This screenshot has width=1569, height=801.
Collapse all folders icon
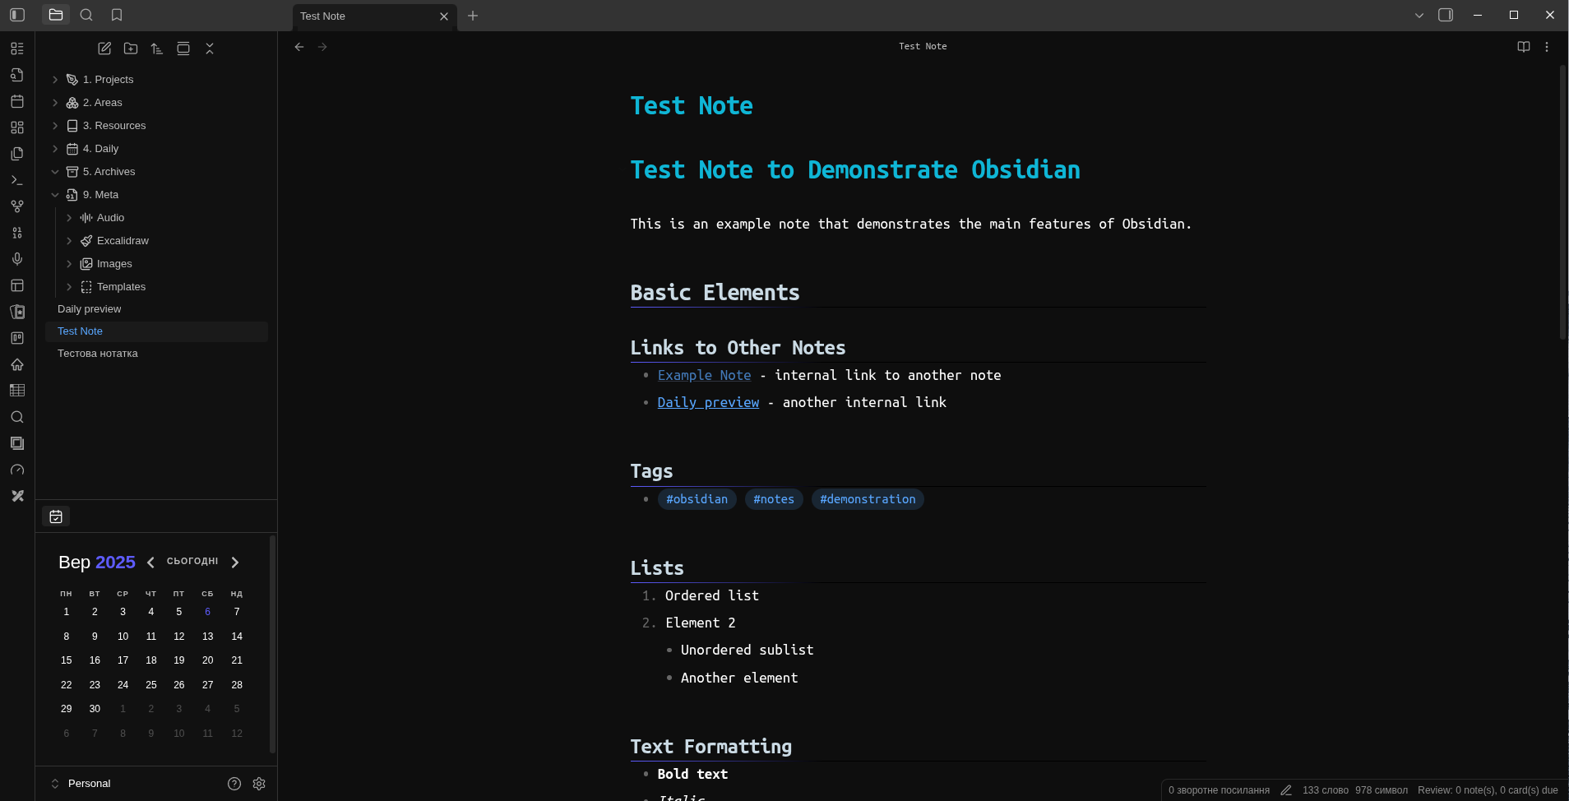click(x=210, y=49)
